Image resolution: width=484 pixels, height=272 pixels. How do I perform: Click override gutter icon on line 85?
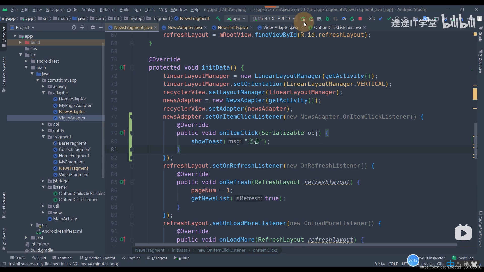[123, 182]
